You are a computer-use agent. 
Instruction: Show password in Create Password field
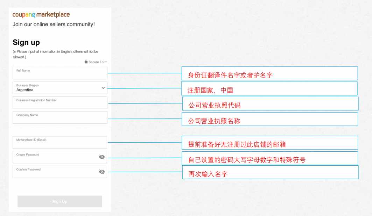click(102, 157)
